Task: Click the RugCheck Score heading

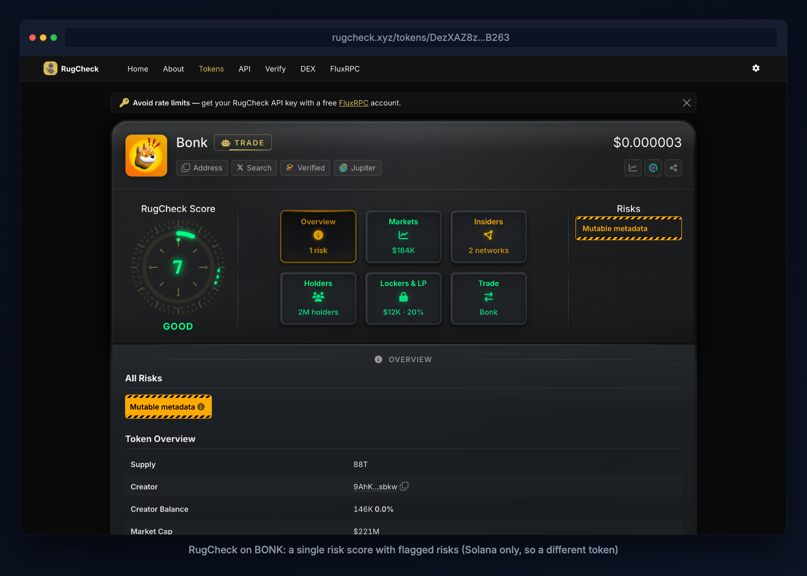Action: (x=178, y=209)
